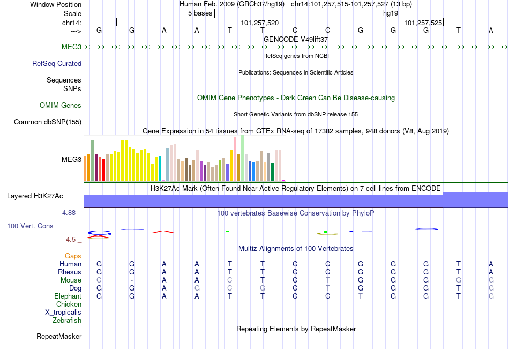The image size is (509, 349).
Task: Click RefSeq genes from NCBI title
Action: [296, 56]
